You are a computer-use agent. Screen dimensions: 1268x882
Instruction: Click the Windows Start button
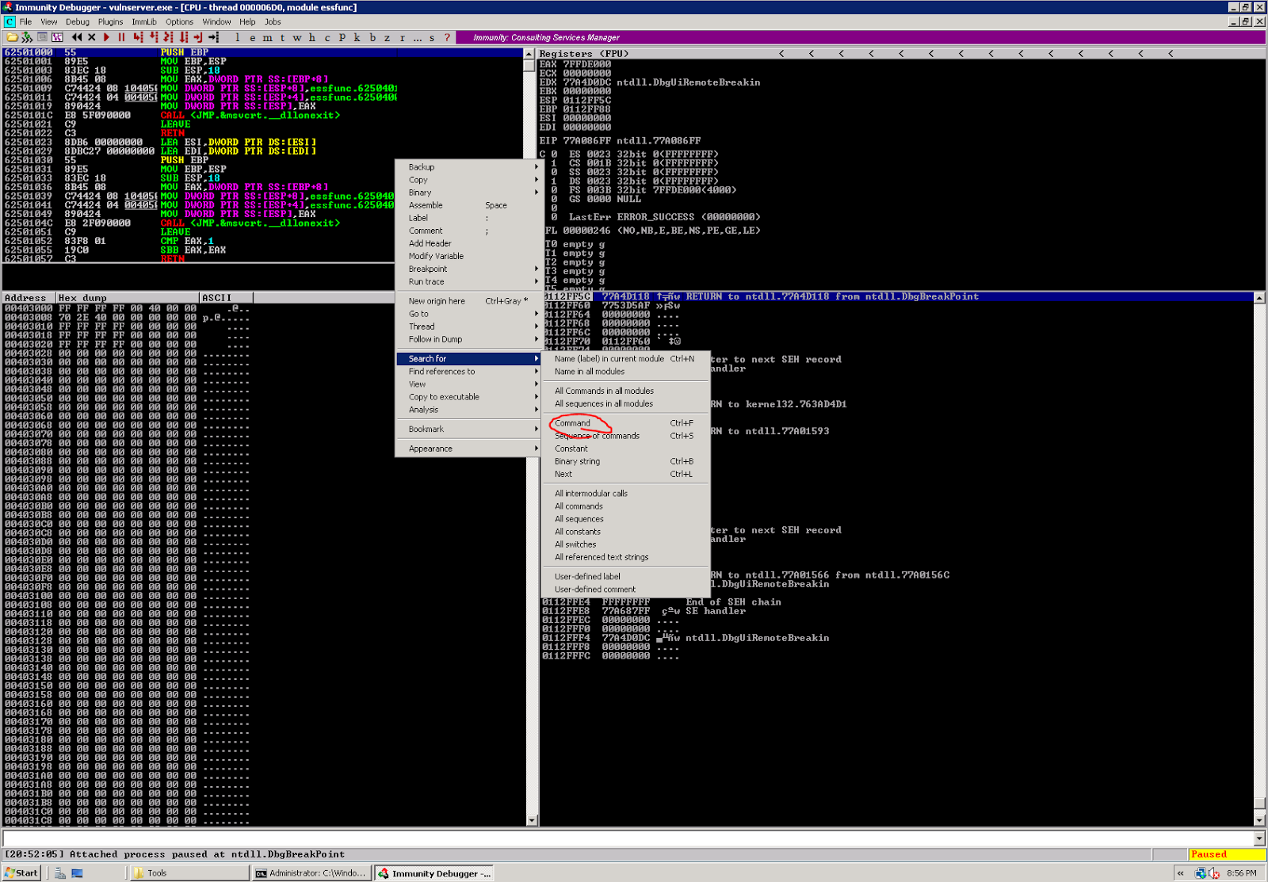pyautogui.click(x=21, y=873)
